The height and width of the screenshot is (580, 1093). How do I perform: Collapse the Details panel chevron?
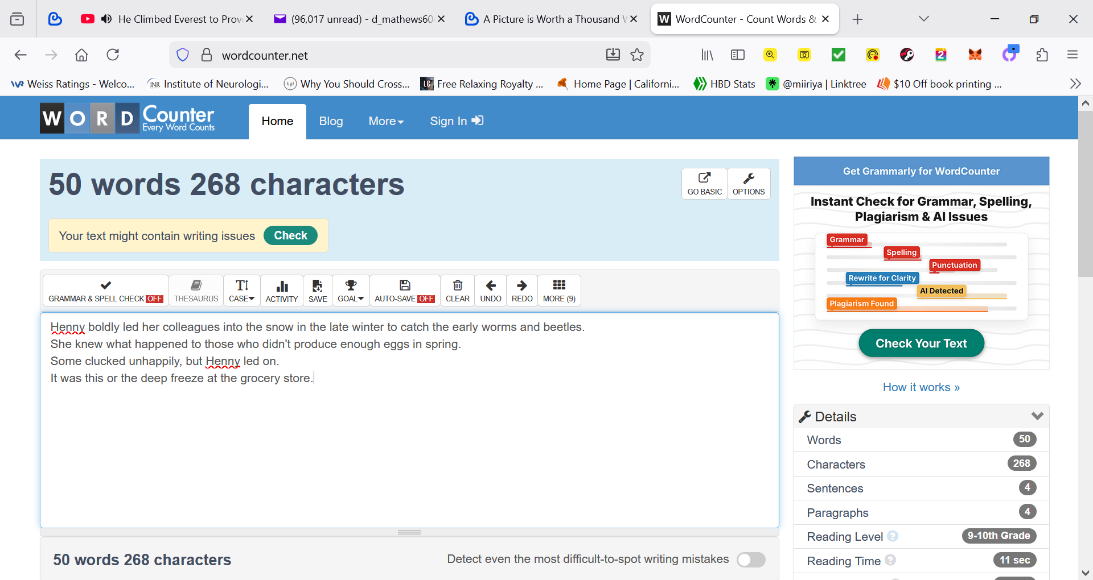click(1037, 416)
